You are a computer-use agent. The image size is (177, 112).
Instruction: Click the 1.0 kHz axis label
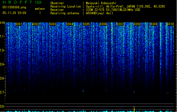click(x=3, y=50)
